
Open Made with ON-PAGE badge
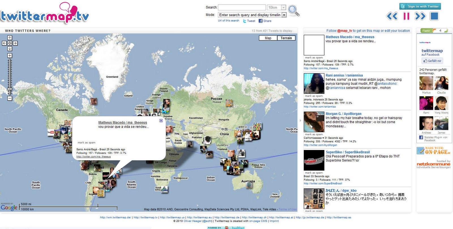coord(433,151)
